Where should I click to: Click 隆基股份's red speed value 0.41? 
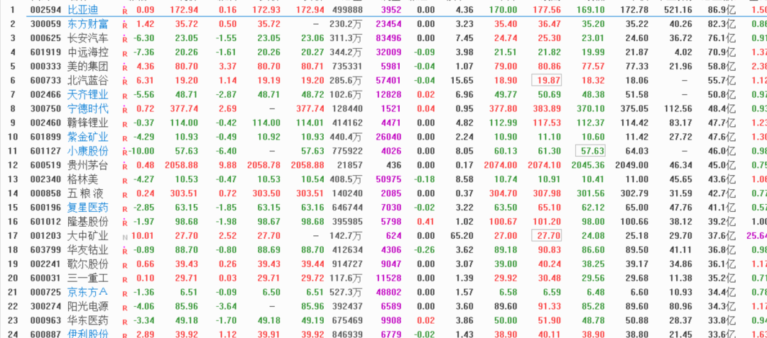[425, 222]
